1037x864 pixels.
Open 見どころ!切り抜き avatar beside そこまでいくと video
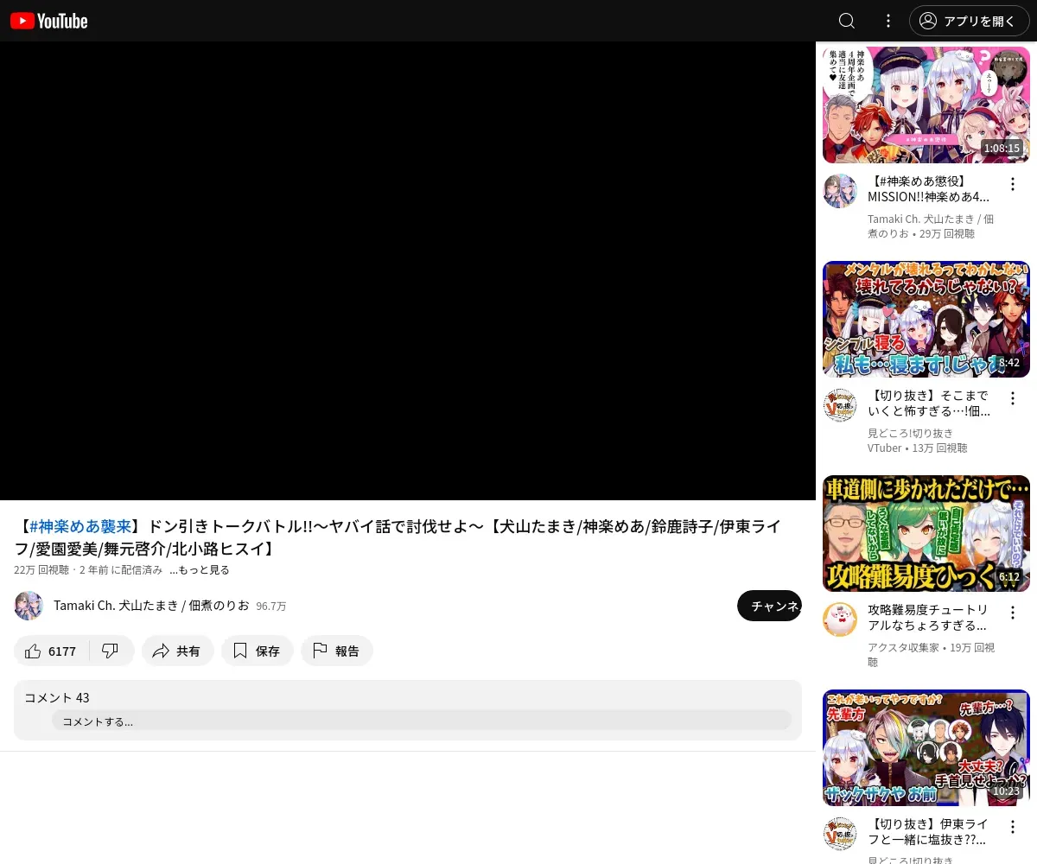pyautogui.click(x=840, y=405)
